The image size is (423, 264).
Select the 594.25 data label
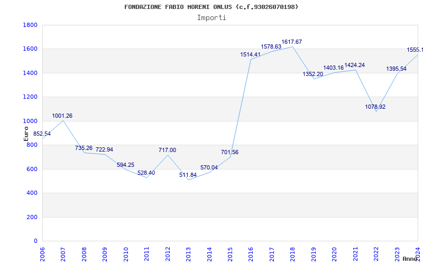coord(125,165)
